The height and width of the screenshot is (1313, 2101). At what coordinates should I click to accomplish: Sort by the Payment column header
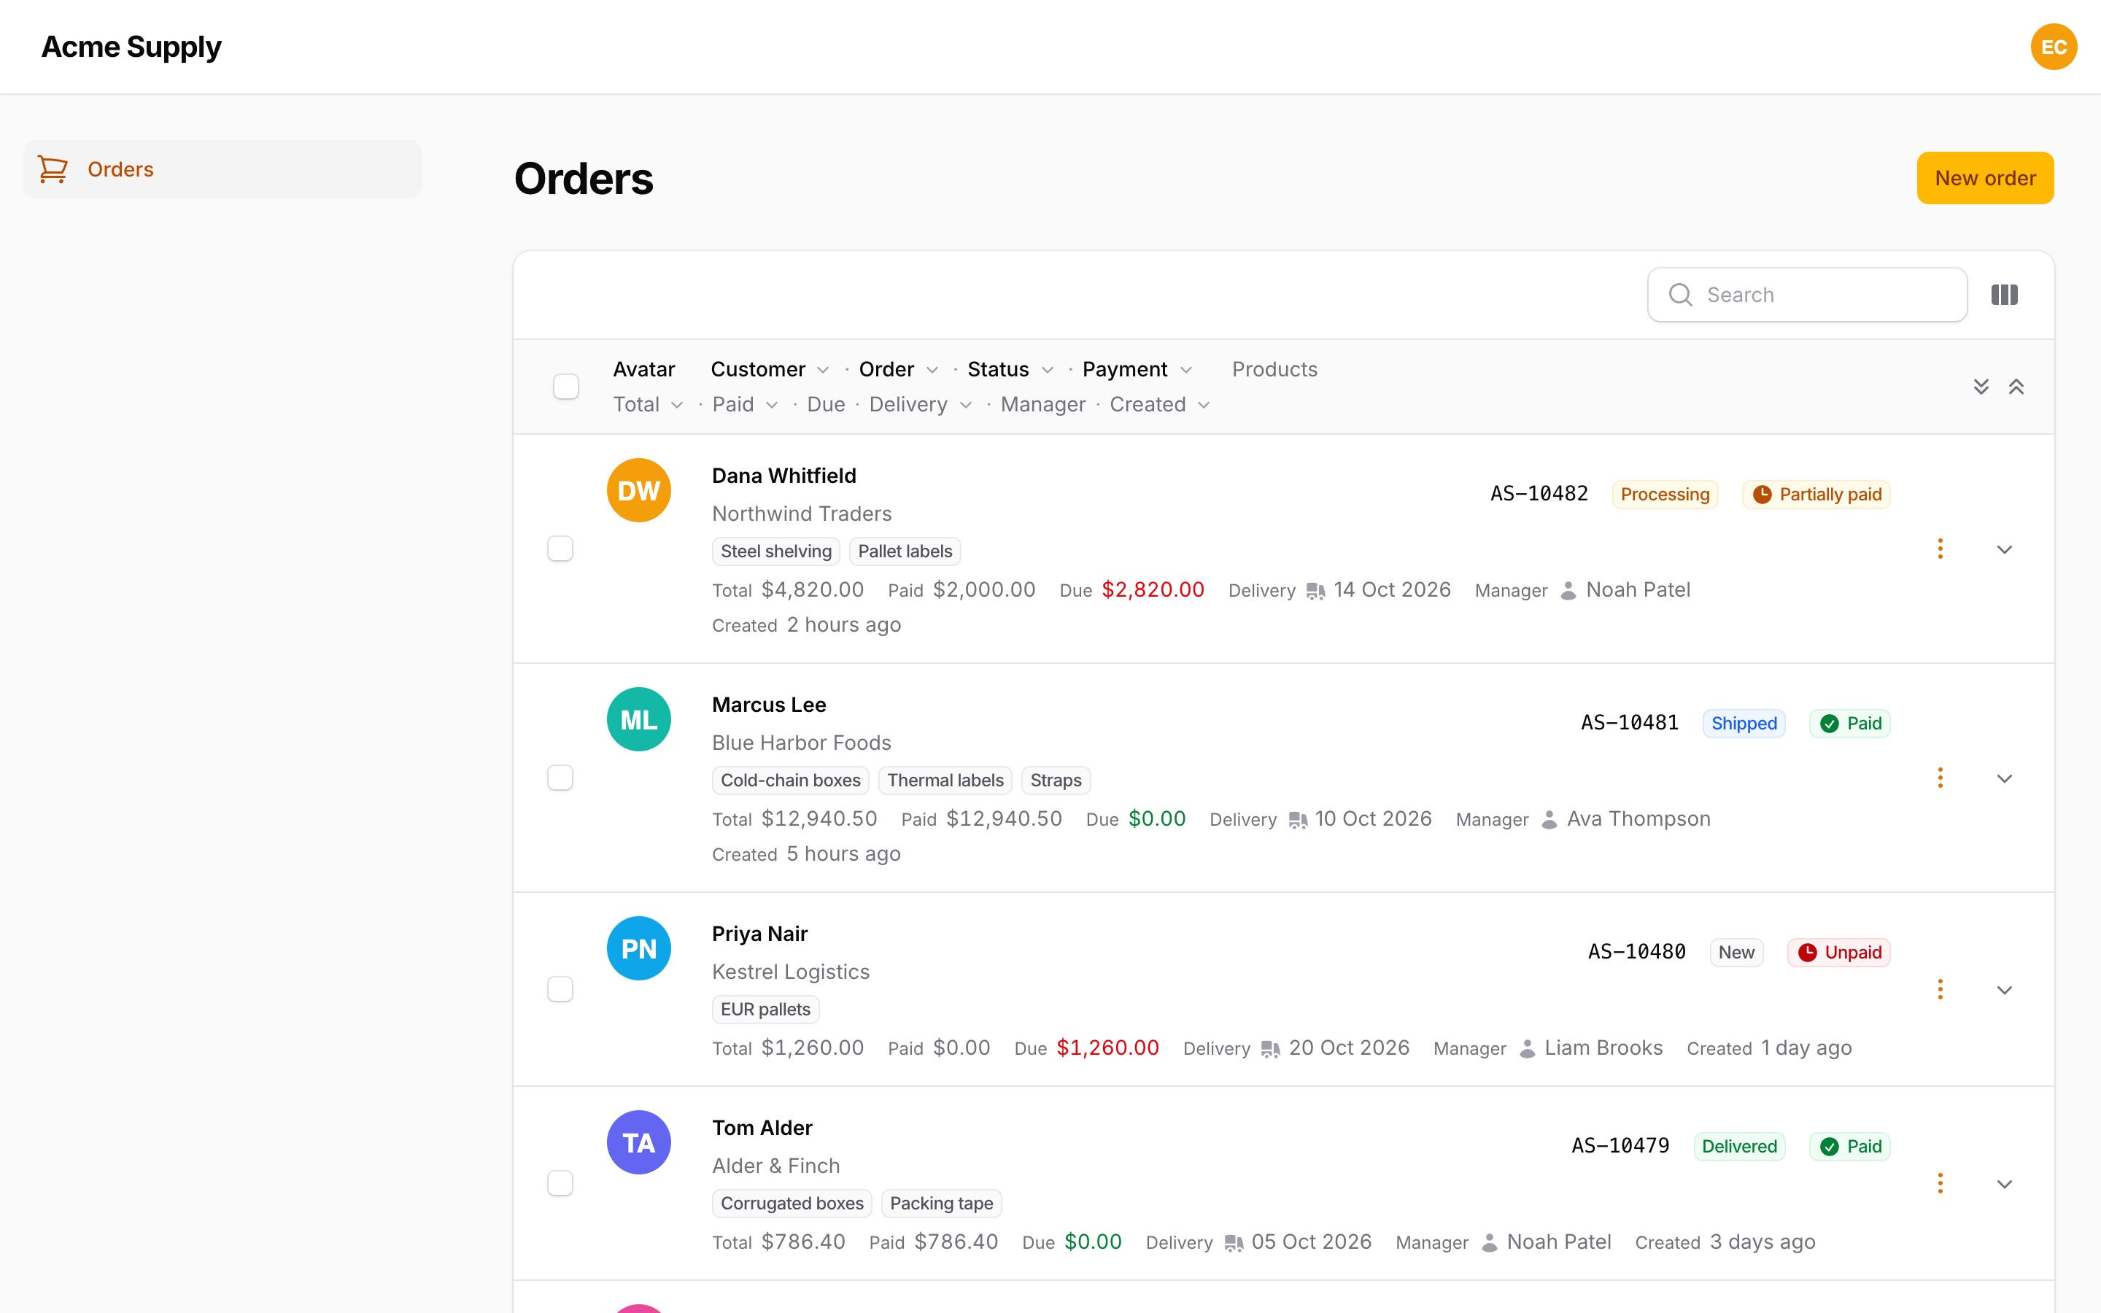click(1137, 369)
